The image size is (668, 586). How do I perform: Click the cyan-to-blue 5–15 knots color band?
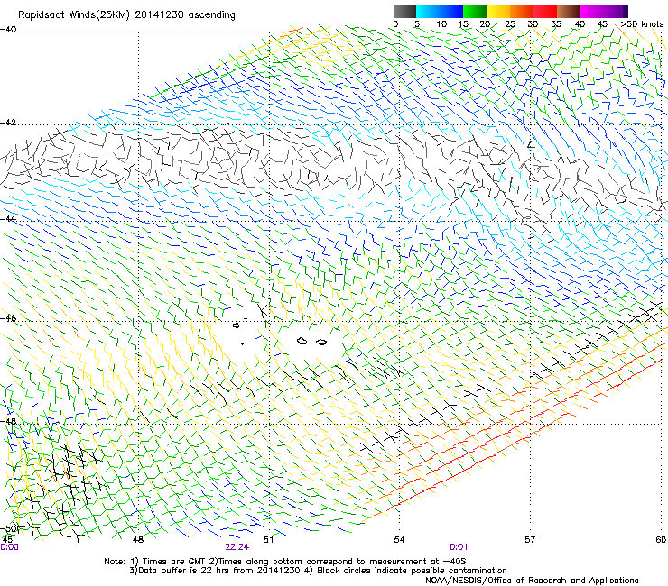pos(440,11)
